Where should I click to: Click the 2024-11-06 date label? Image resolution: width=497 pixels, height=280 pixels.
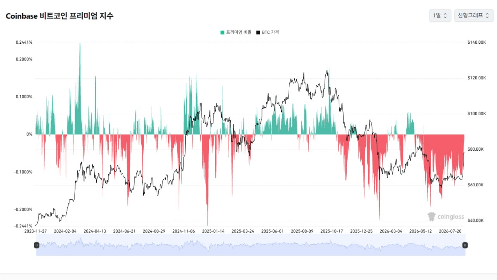[184, 231]
